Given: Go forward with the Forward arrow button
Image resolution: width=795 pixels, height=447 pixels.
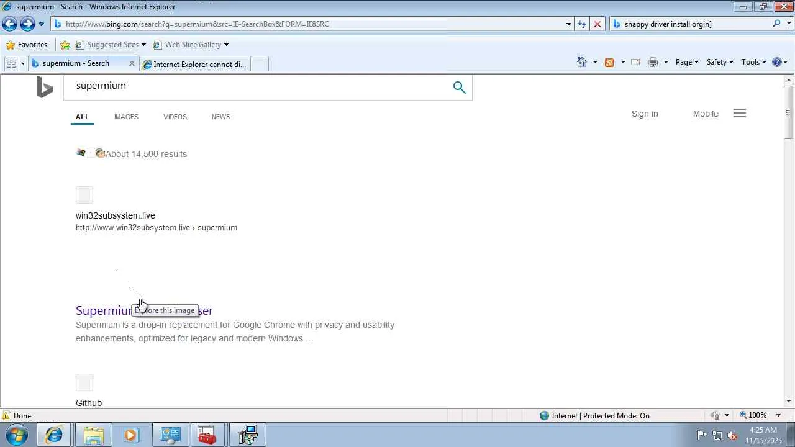Looking at the screenshot, I should click(x=27, y=24).
